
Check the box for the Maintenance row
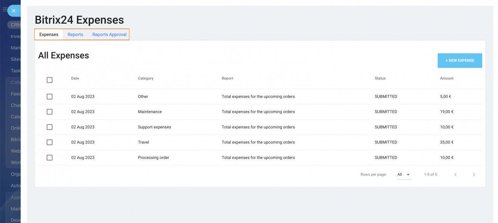coord(49,112)
